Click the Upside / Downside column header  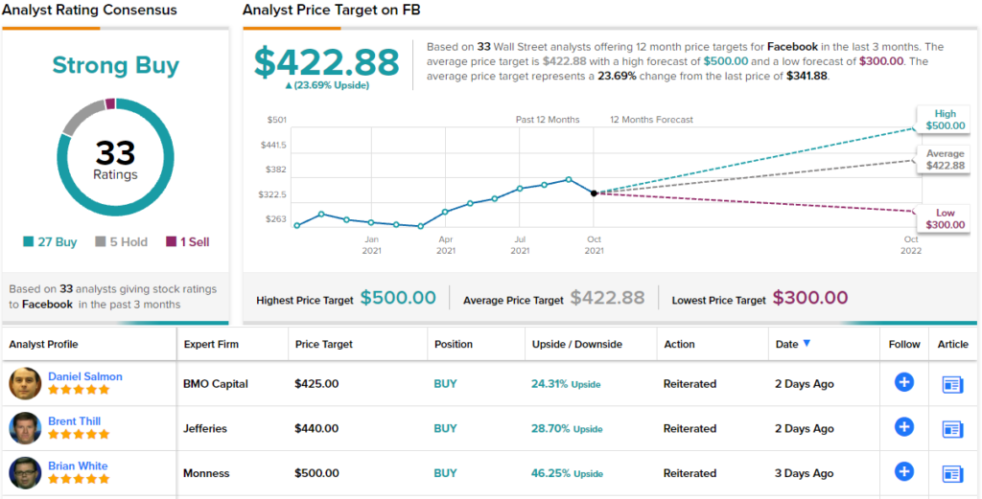pos(576,344)
